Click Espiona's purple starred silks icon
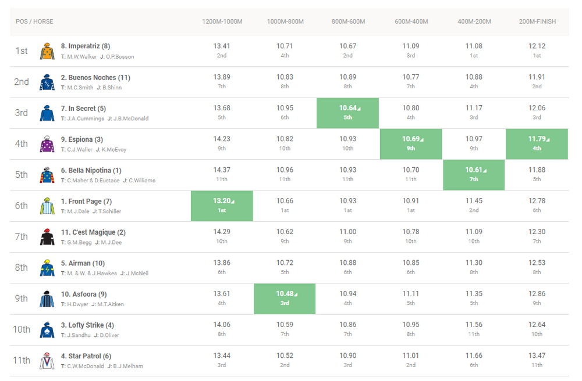 (x=47, y=144)
